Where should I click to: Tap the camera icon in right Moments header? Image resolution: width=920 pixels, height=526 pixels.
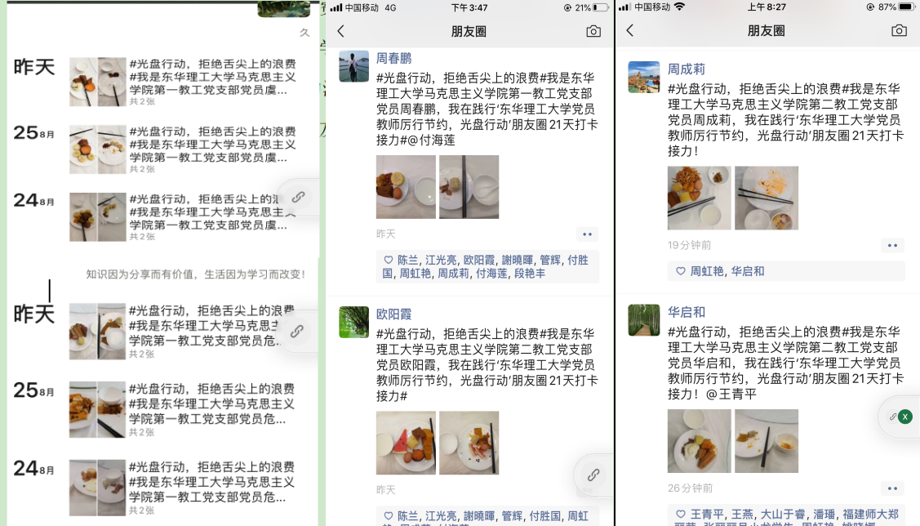(x=899, y=30)
